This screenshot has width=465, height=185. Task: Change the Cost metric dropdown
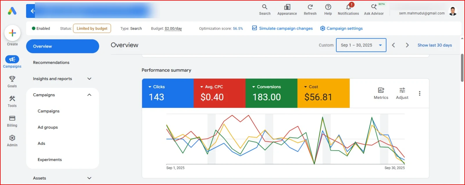pyautogui.click(x=311, y=87)
